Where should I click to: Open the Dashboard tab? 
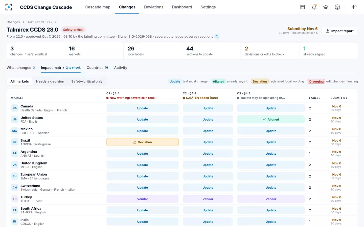coord(182,7)
